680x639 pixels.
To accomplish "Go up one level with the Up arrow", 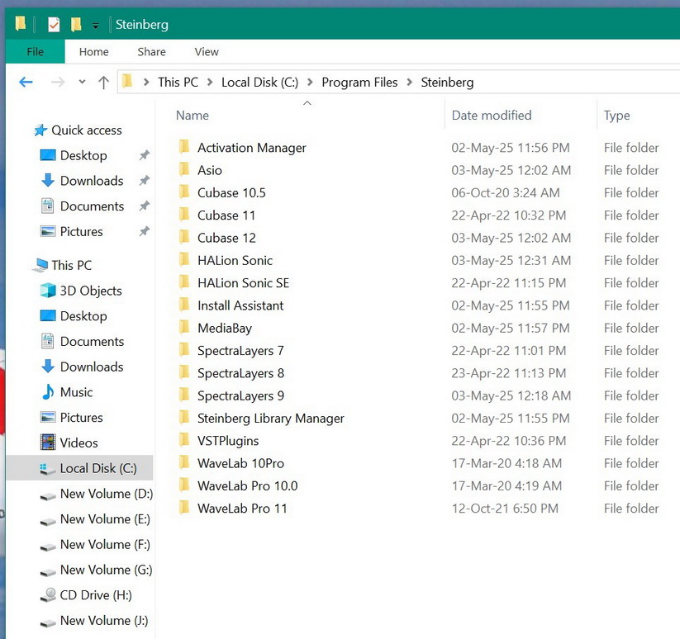I will pos(103,82).
